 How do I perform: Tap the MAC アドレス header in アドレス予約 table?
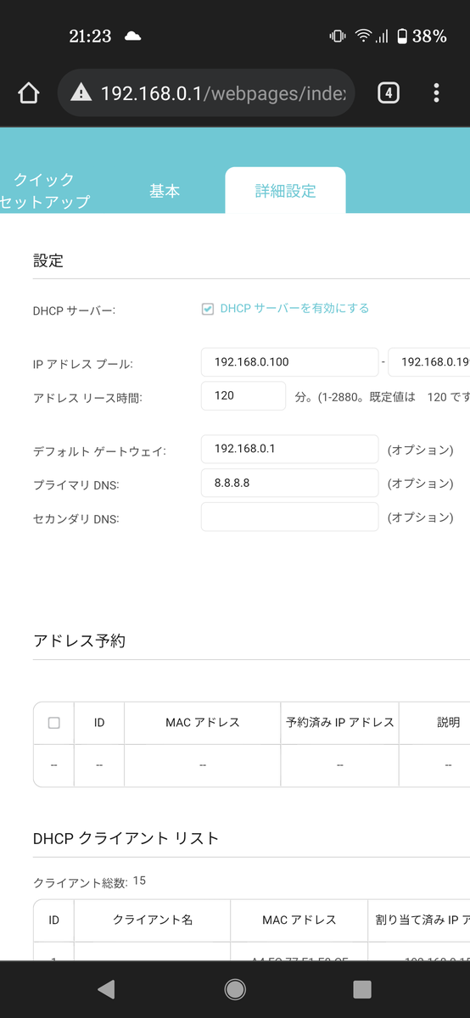point(203,723)
